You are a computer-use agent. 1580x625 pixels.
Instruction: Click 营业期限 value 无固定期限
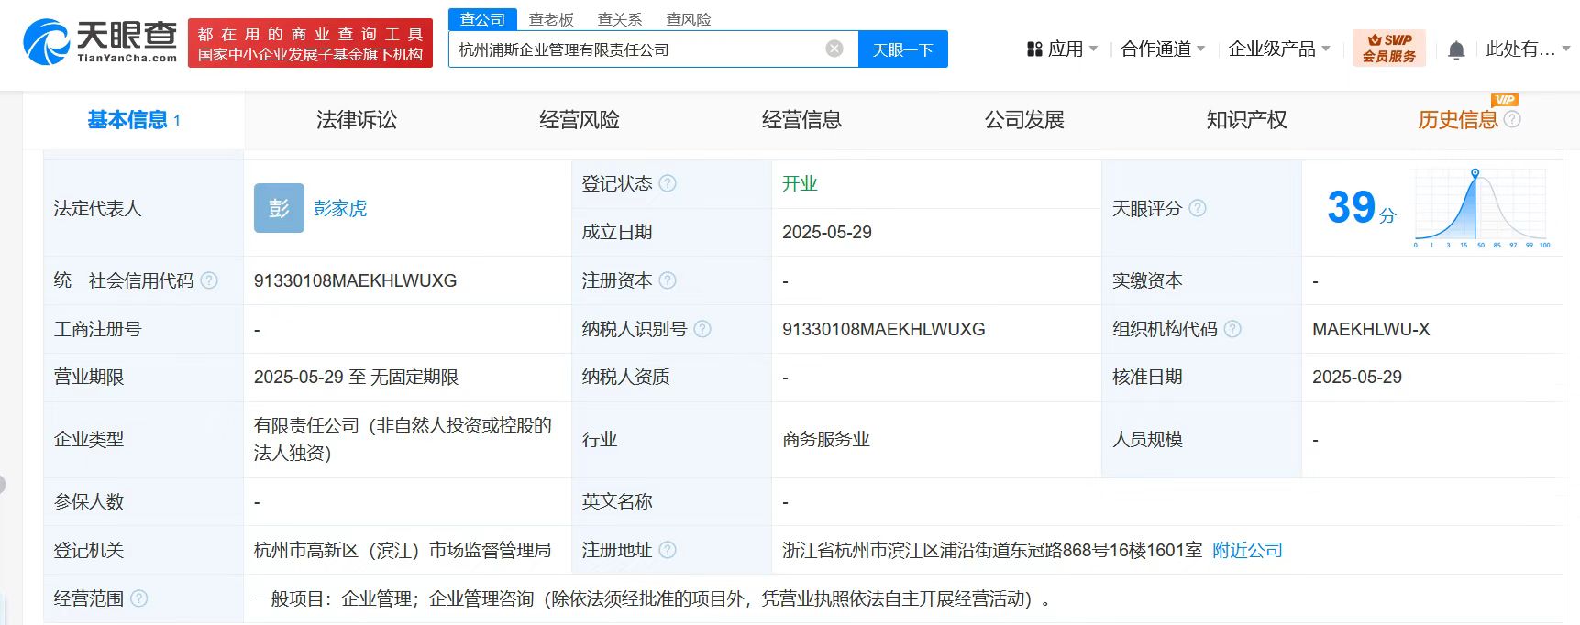[x=414, y=377]
